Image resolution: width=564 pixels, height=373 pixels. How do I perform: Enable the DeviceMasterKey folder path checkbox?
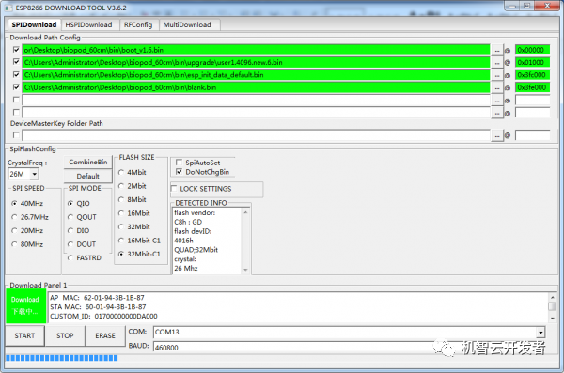(x=16, y=135)
